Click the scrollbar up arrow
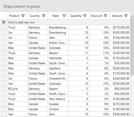The width and height of the screenshot is (134, 117). pos(132,14)
